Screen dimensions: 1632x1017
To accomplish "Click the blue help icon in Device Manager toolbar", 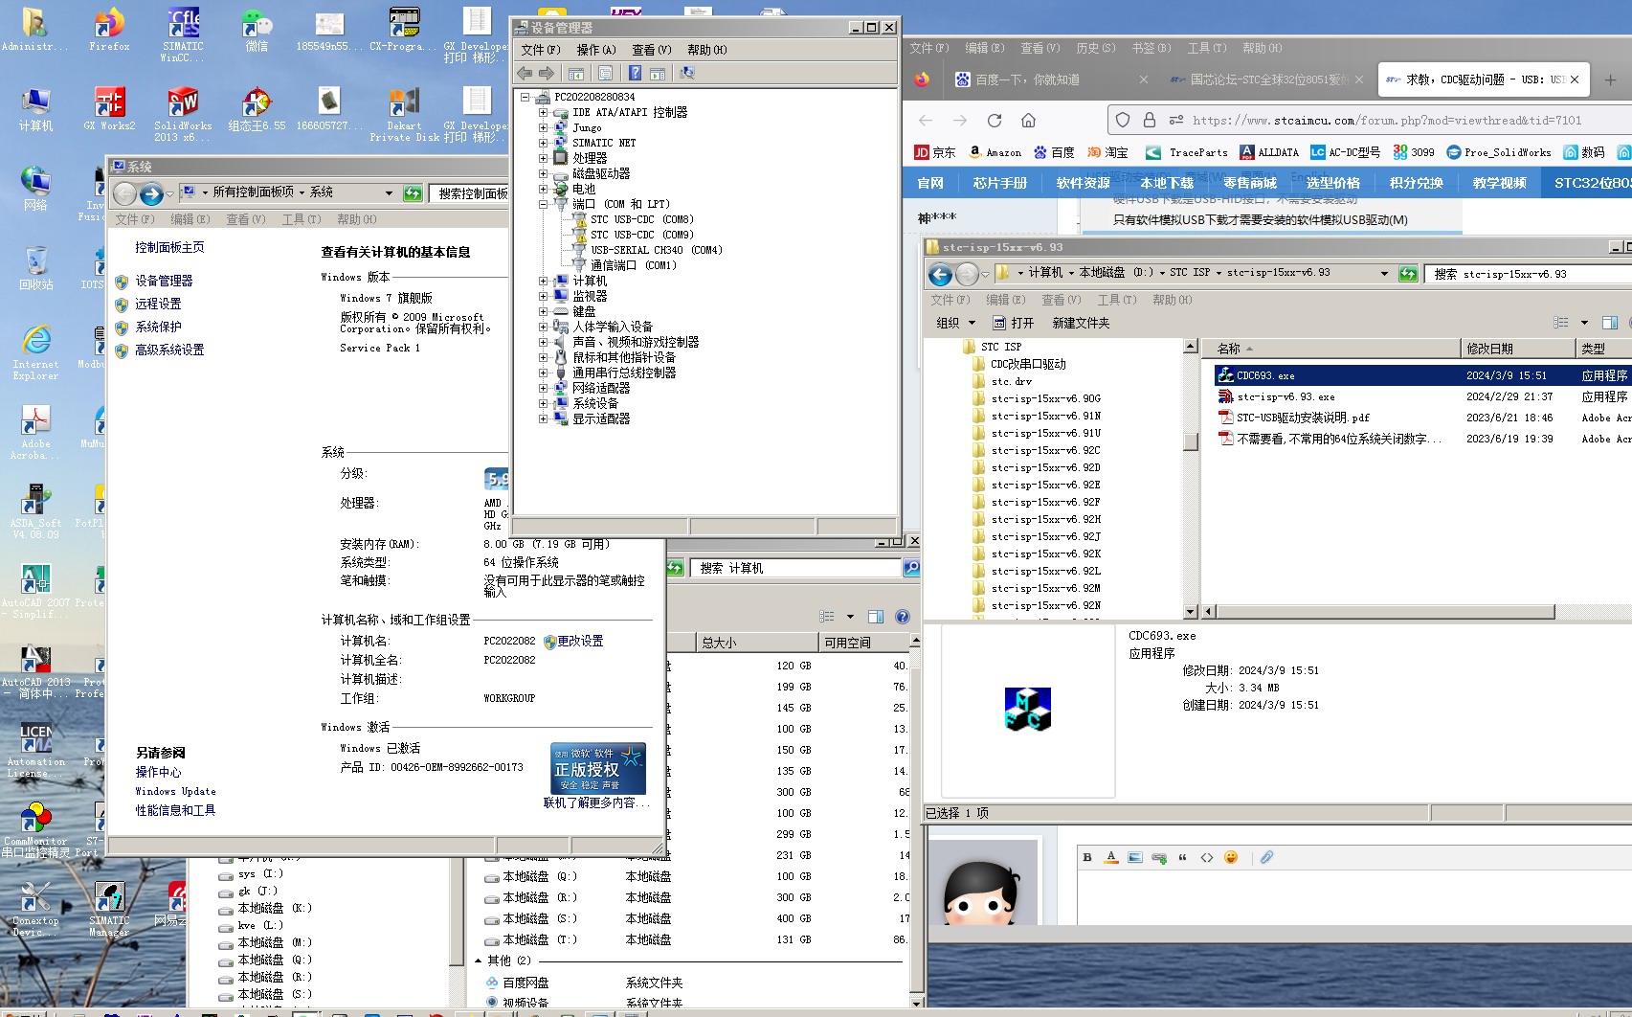I will pyautogui.click(x=635, y=73).
